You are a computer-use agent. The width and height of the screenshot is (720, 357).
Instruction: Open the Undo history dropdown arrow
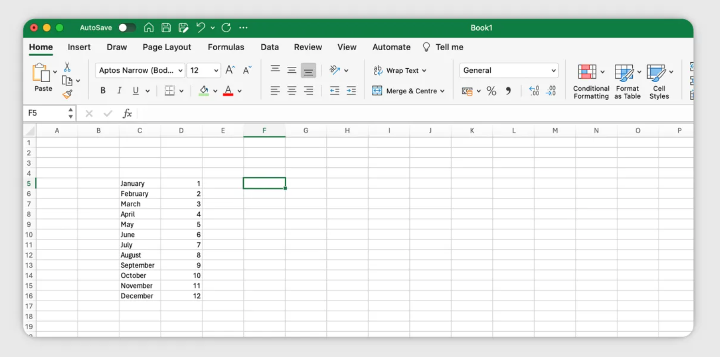pyautogui.click(x=213, y=28)
